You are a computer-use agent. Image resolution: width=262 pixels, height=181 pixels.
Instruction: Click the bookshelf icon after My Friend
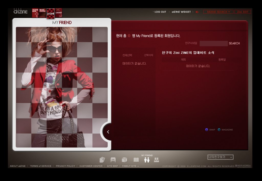[x=156, y=160]
